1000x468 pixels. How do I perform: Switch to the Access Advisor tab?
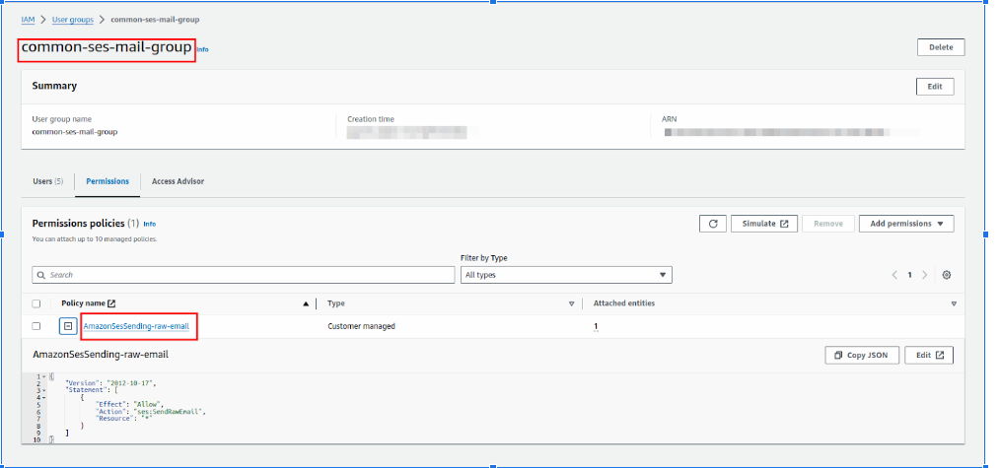point(178,181)
